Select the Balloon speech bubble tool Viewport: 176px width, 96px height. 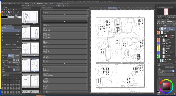coord(18,15)
